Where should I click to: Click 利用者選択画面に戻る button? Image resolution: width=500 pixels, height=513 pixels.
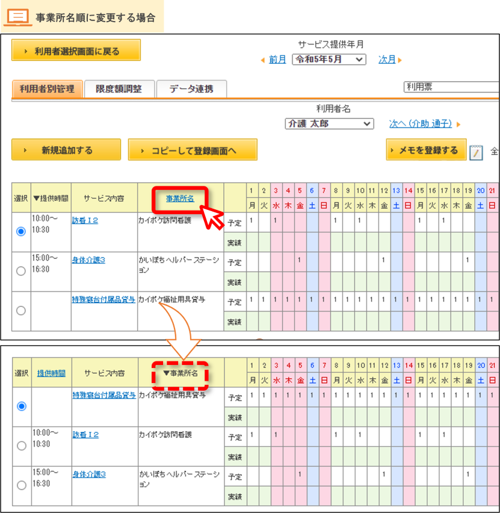[x=76, y=50]
